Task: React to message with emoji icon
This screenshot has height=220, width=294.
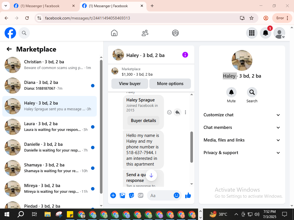Action: (x=169, y=112)
